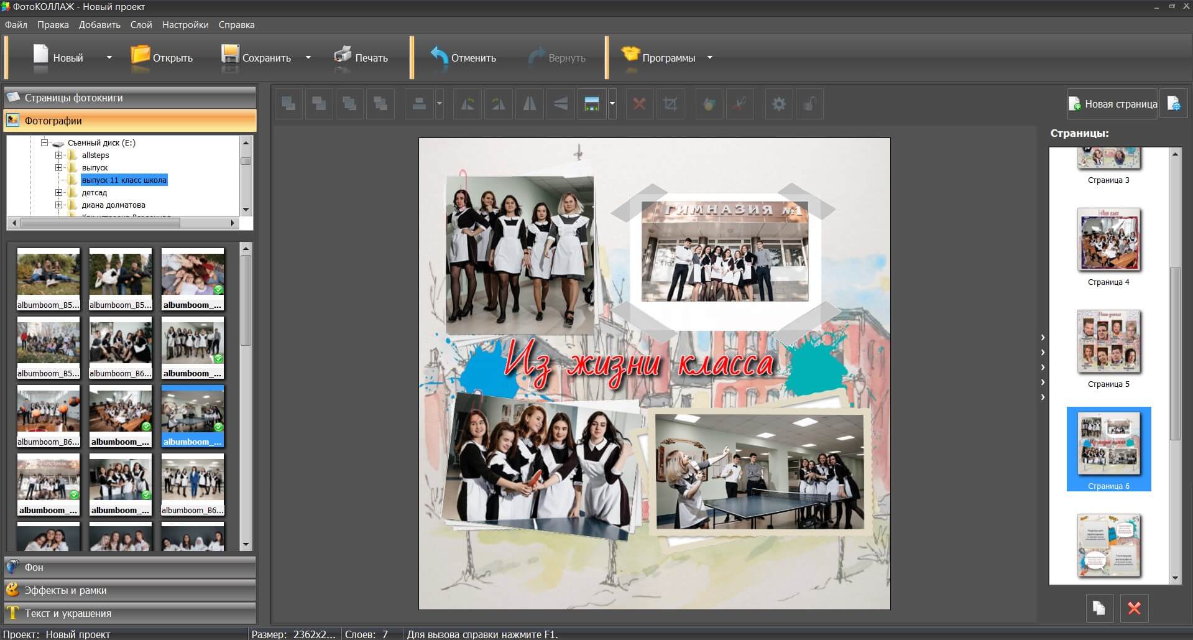Select the ping-pong table photo on canvas
This screenshot has width=1193, height=640.
click(759, 471)
